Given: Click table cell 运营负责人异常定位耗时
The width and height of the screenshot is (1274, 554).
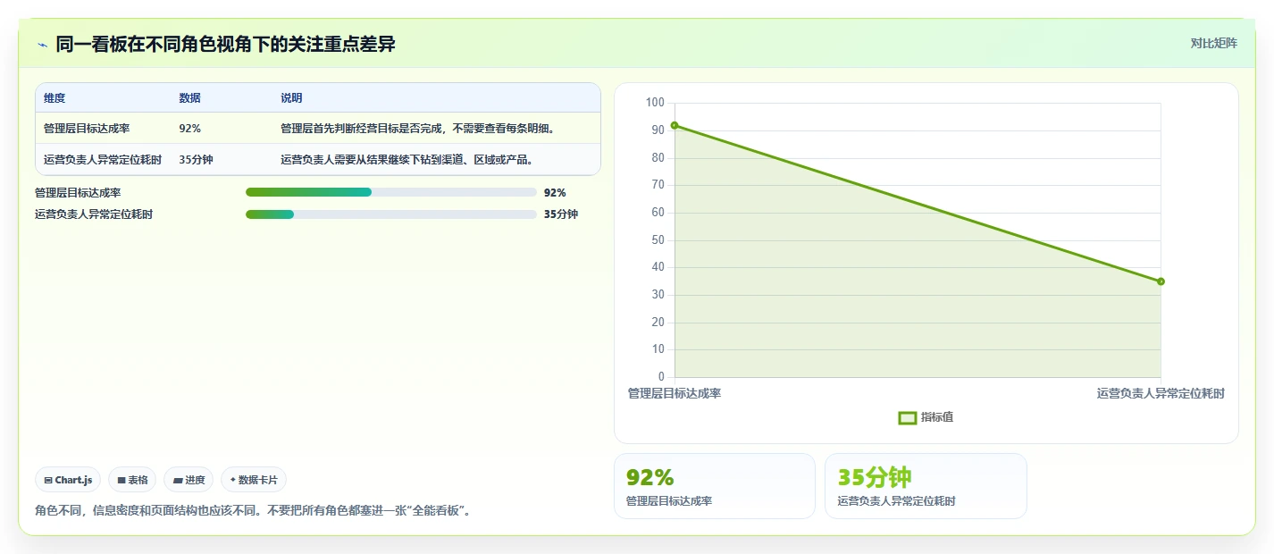Looking at the screenshot, I should (103, 160).
